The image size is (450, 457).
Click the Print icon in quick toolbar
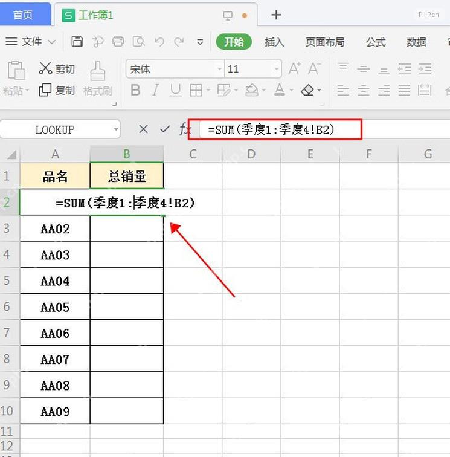(118, 41)
